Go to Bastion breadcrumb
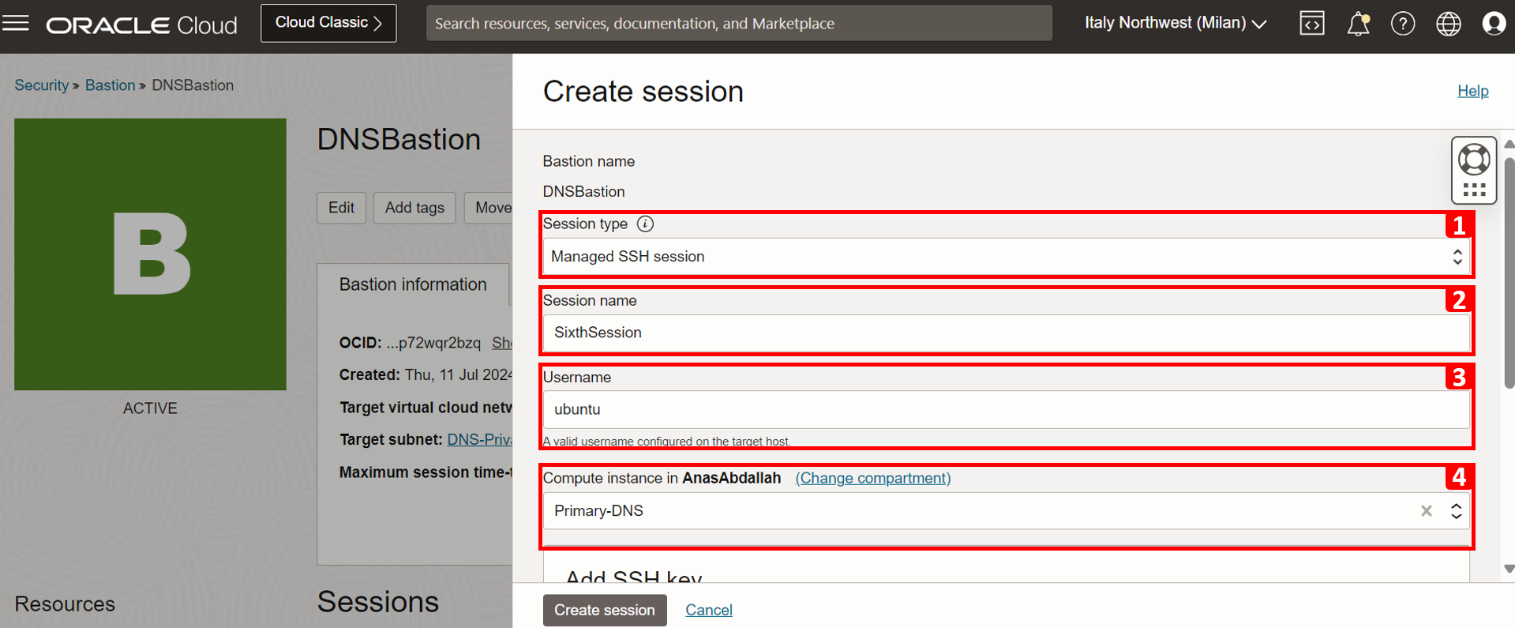This screenshot has width=1515, height=628. coord(110,85)
